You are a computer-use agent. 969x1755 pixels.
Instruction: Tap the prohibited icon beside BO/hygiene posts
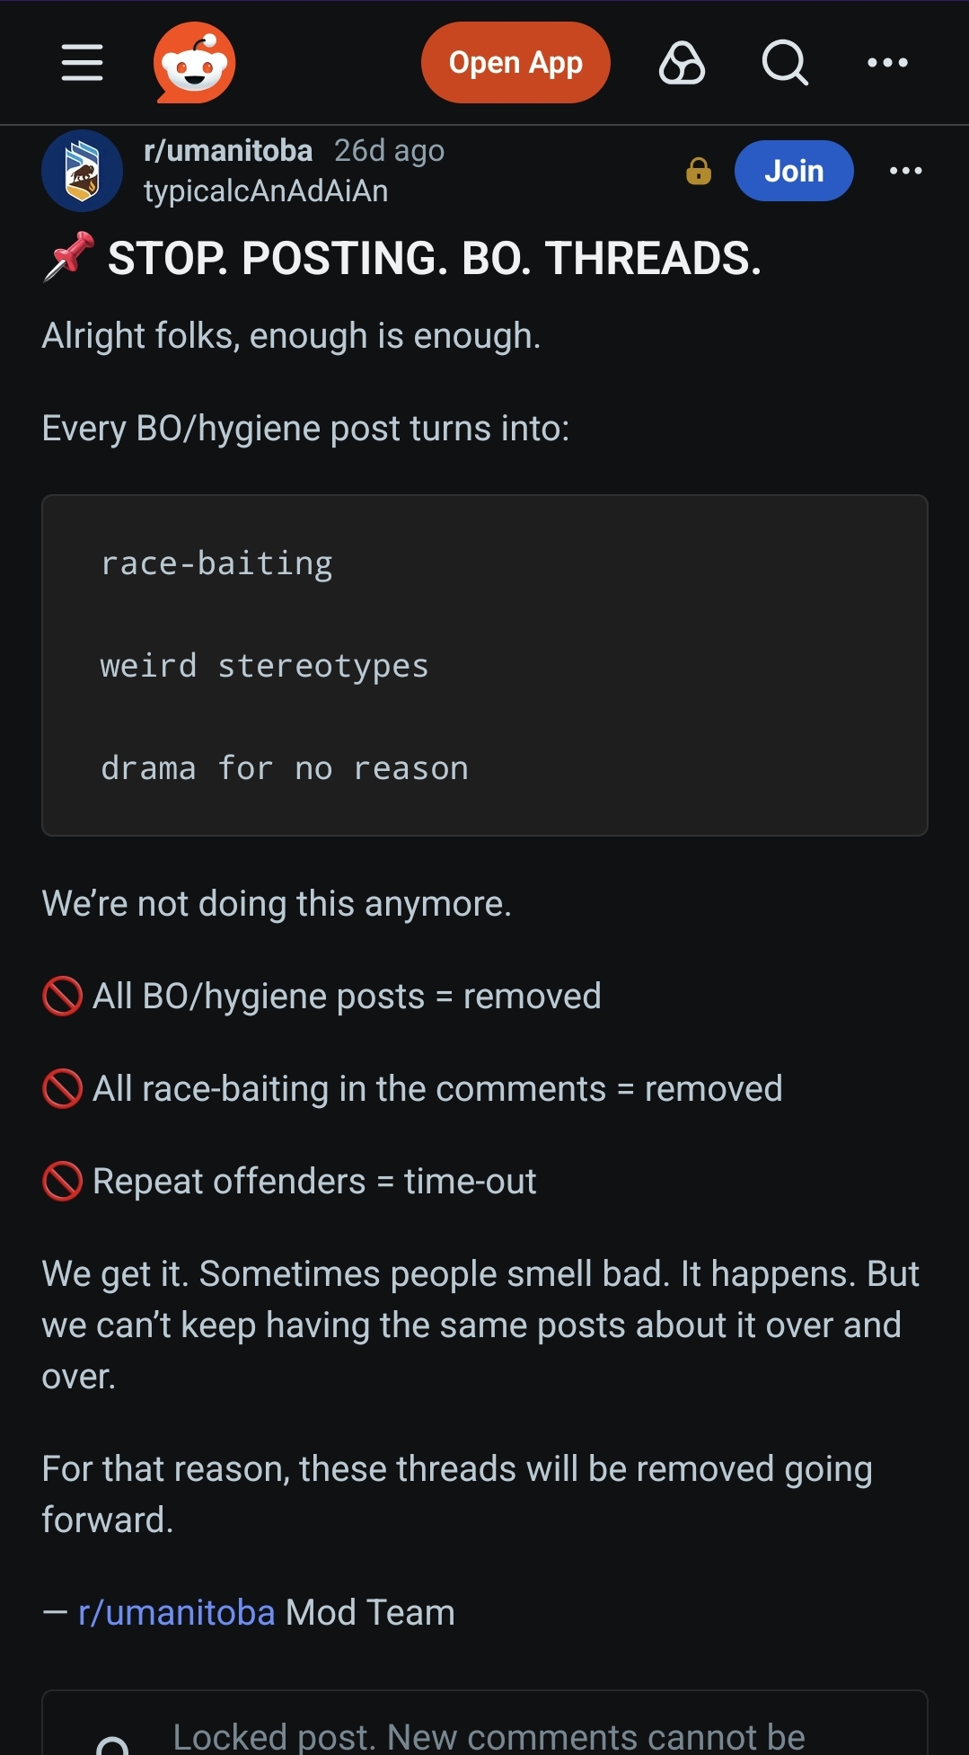coord(63,997)
